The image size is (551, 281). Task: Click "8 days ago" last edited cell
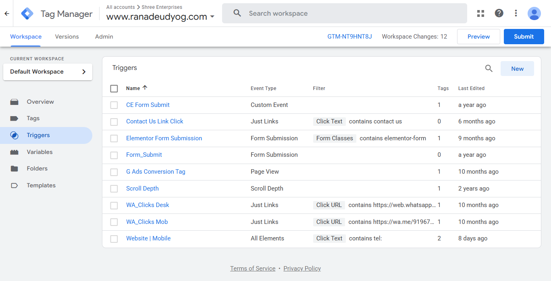coord(473,238)
